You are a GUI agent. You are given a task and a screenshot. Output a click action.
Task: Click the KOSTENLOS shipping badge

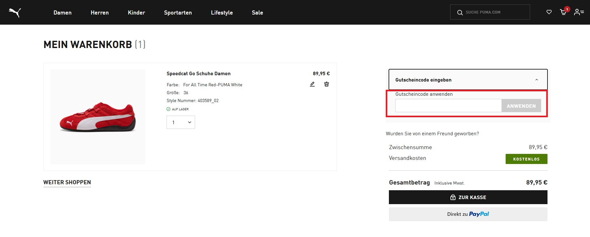[527, 159]
